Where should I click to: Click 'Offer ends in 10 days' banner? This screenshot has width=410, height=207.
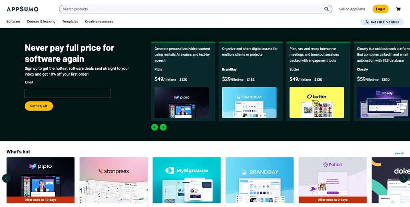tap(40, 200)
